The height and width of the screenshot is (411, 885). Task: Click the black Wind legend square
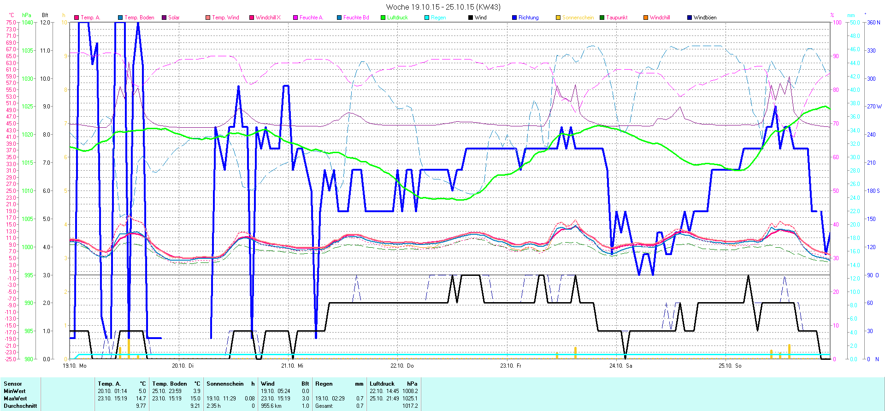pos(471,18)
